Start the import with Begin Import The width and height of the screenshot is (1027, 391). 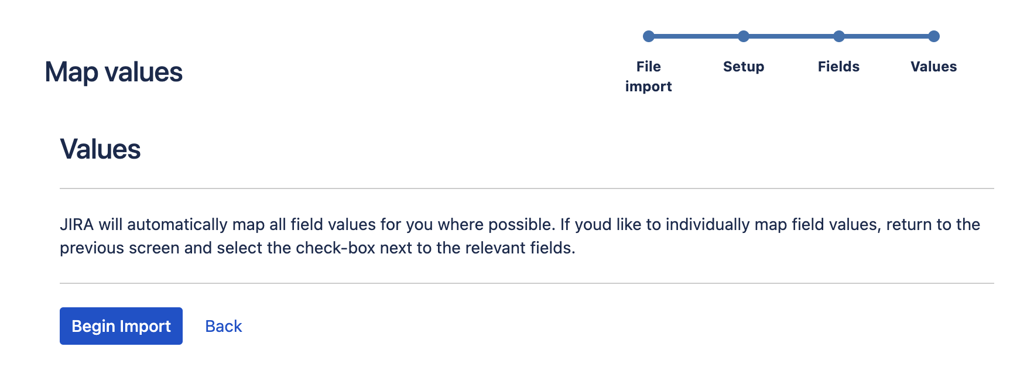[x=121, y=326]
